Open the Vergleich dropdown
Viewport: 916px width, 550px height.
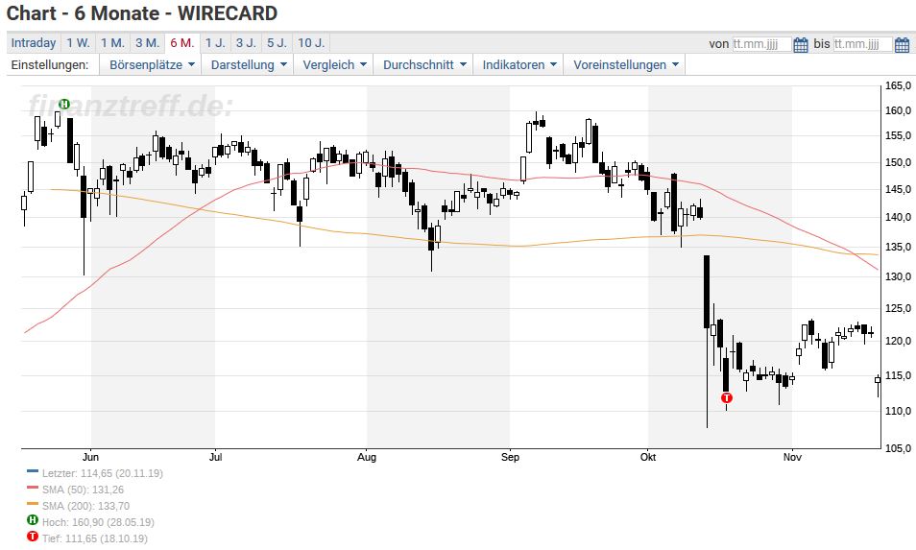tap(333, 65)
